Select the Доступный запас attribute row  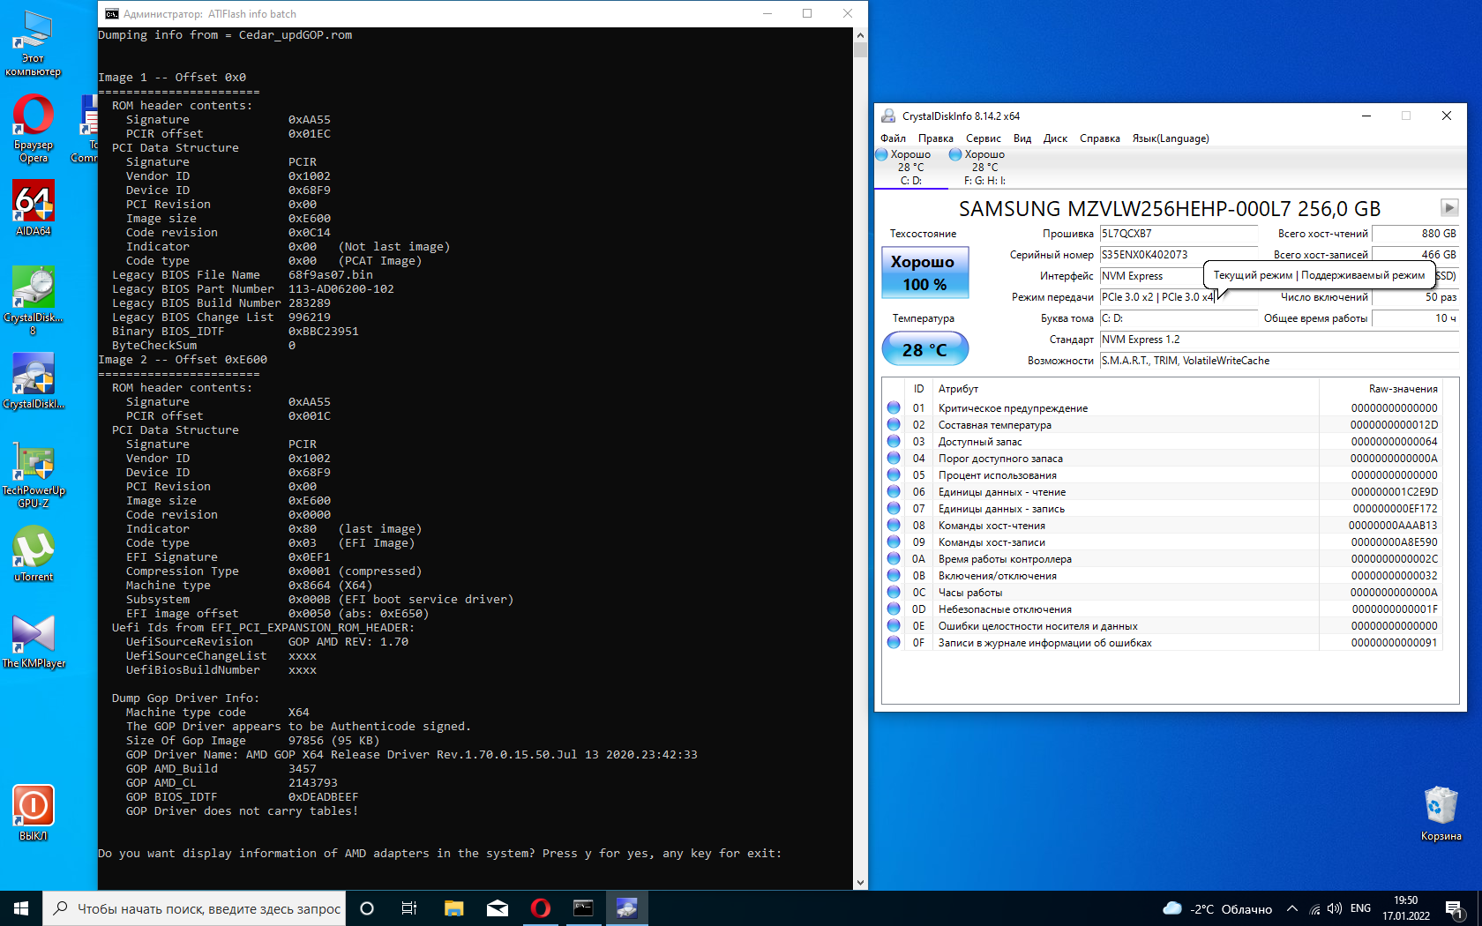coord(1164,442)
